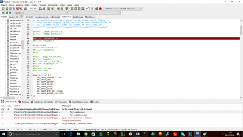
Task: Select the lua.h No such file error row
Action: (x=121, y=118)
